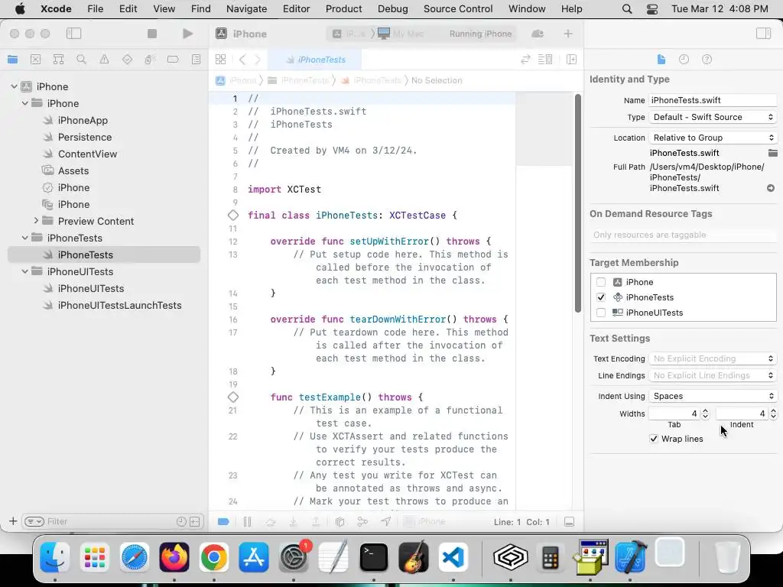Filter navigator by source control status
The image size is (783, 587).
(x=195, y=521)
